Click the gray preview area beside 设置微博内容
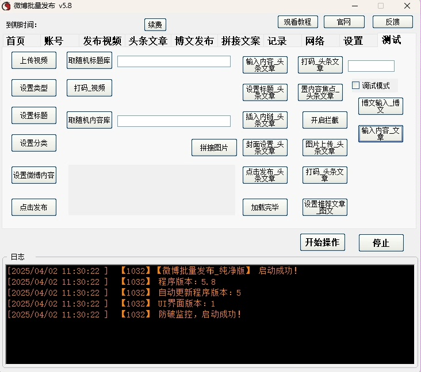This screenshot has height=372, width=421. pyautogui.click(x=152, y=190)
